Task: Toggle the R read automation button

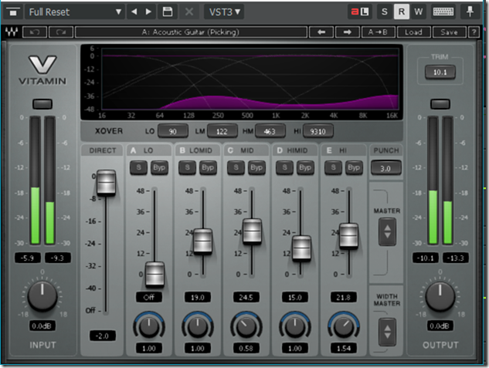Action: pos(401,12)
